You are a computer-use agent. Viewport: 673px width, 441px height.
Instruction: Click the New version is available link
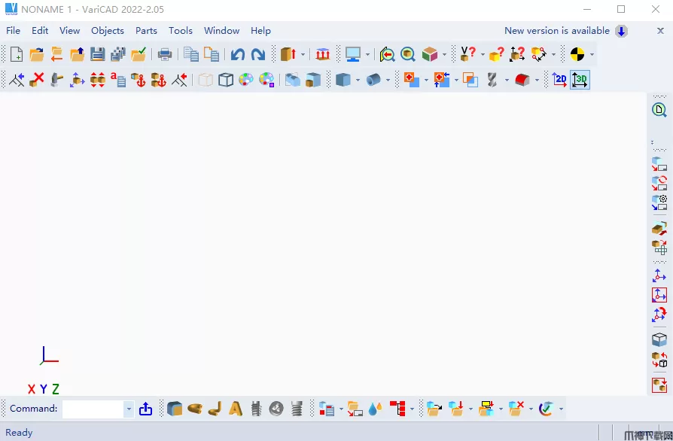click(x=556, y=31)
